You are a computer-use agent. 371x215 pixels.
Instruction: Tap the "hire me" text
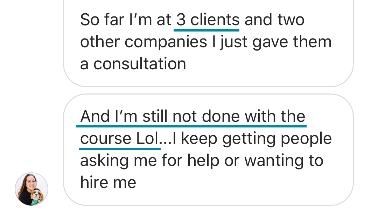[108, 182]
